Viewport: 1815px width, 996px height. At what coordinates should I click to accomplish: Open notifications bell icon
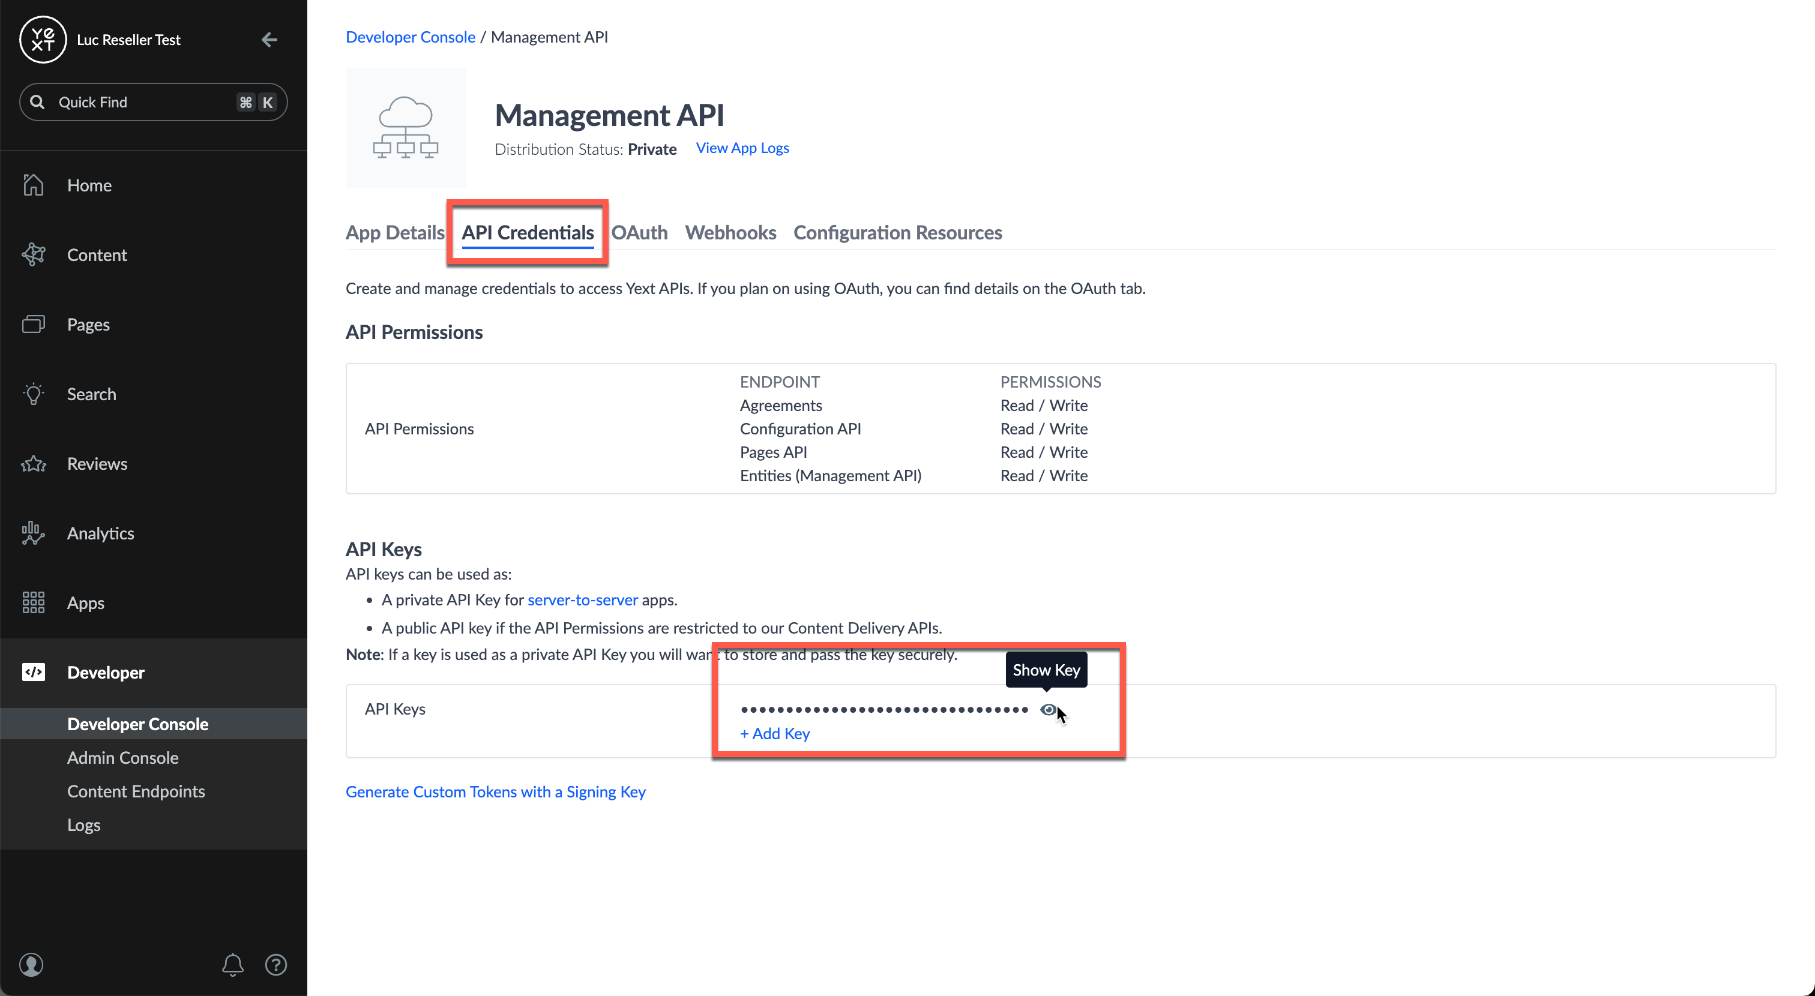232,964
